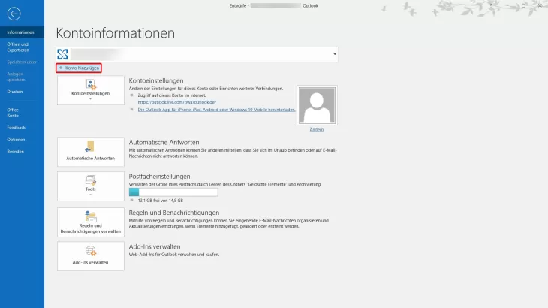Expand the Kontoeinstellungen dropdown button
This screenshot has width=548, height=308.
pos(90,95)
